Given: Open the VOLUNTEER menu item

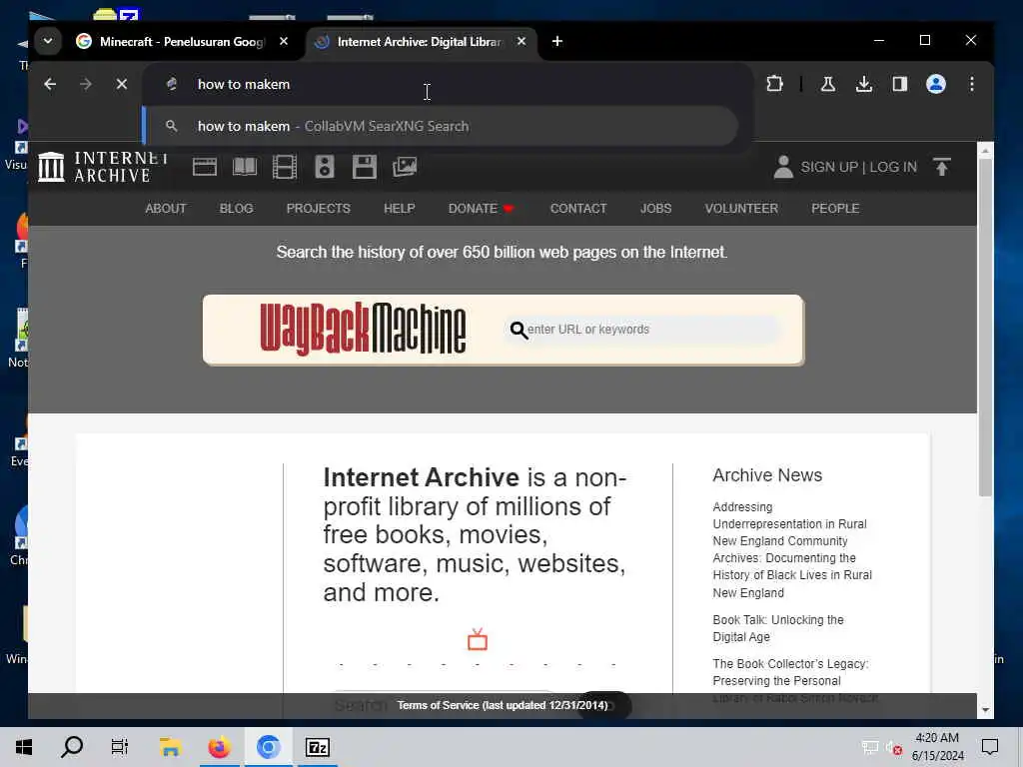Looking at the screenshot, I should [x=741, y=209].
